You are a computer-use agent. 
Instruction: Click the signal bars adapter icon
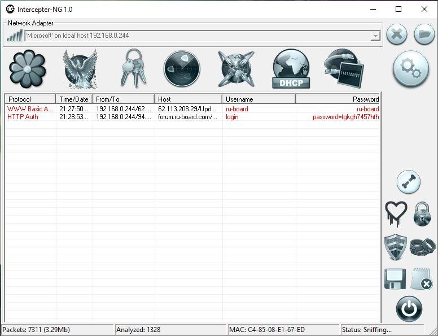pyautogui.click(x=15, y=36)
